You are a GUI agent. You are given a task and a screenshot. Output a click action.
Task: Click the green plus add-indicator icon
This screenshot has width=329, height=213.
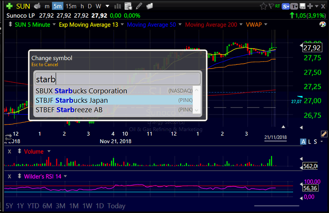coord(9,6)
